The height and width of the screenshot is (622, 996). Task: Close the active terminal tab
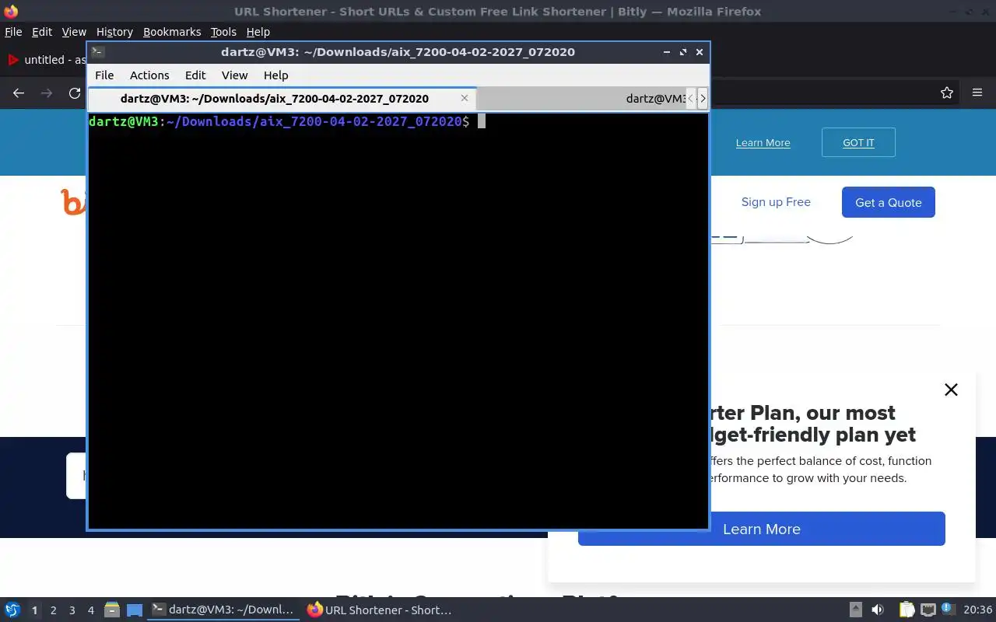(465, 98)
